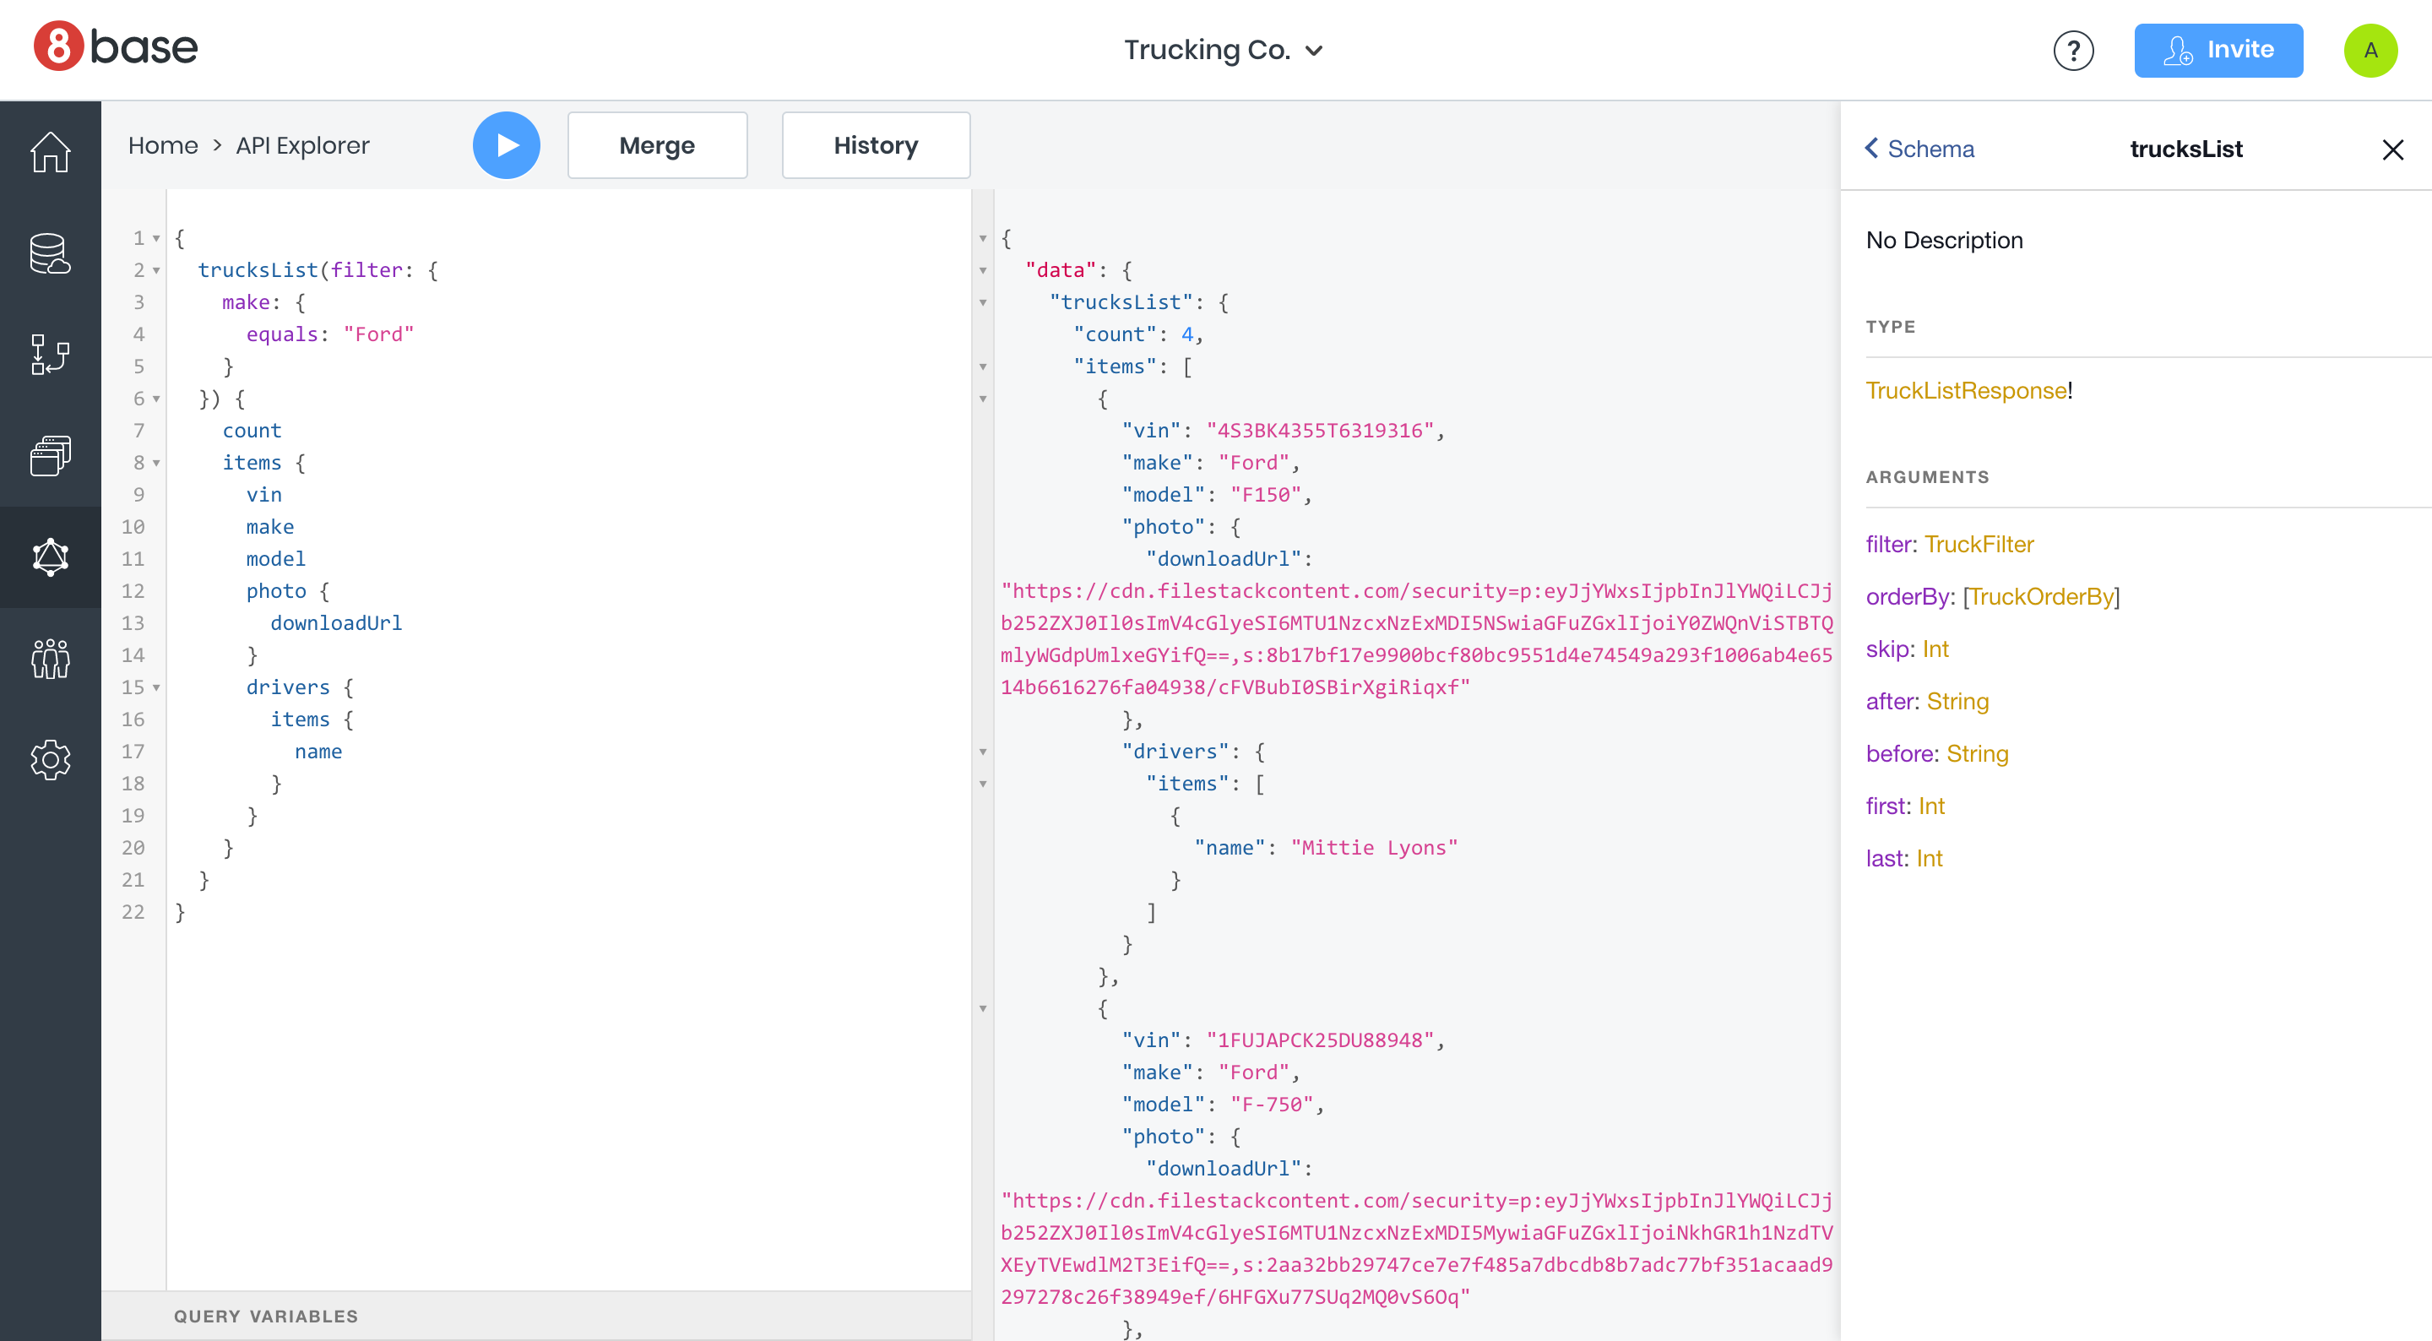Open the Data database sidebar icon
The image size is (2432, 1341).
coord(50,253)
